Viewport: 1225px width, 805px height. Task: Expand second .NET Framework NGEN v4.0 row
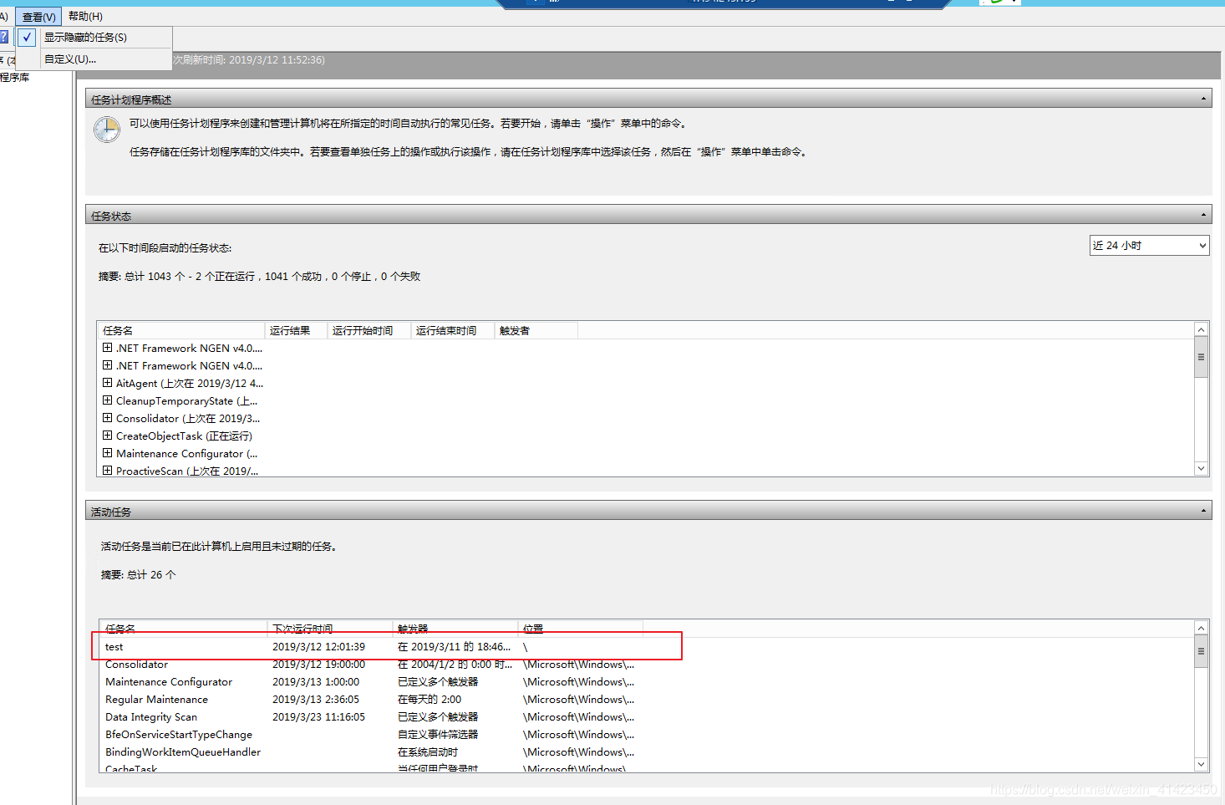tap(107, 365)
